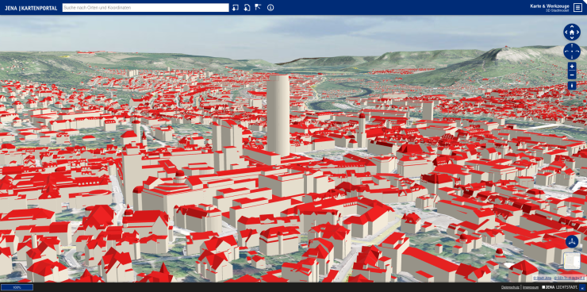Open the hamburger menu in the header
This screenshot has height=292, width=587.
coord(577,7)
